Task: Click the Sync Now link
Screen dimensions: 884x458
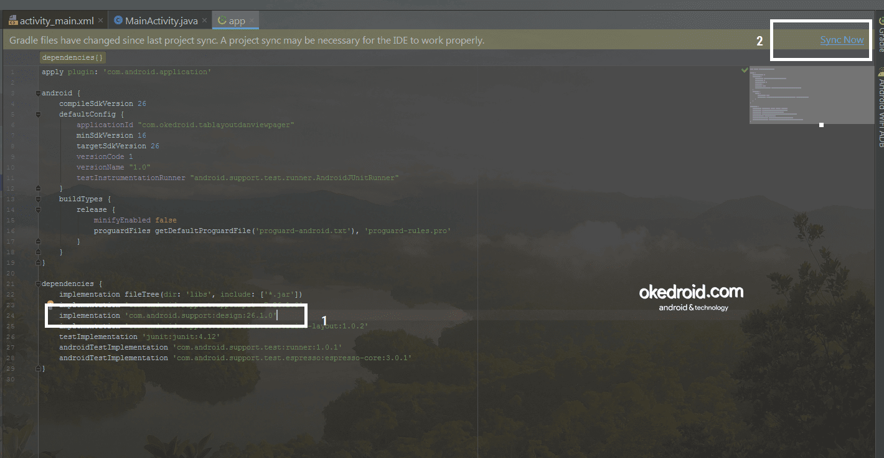Action: click(842, 39)
